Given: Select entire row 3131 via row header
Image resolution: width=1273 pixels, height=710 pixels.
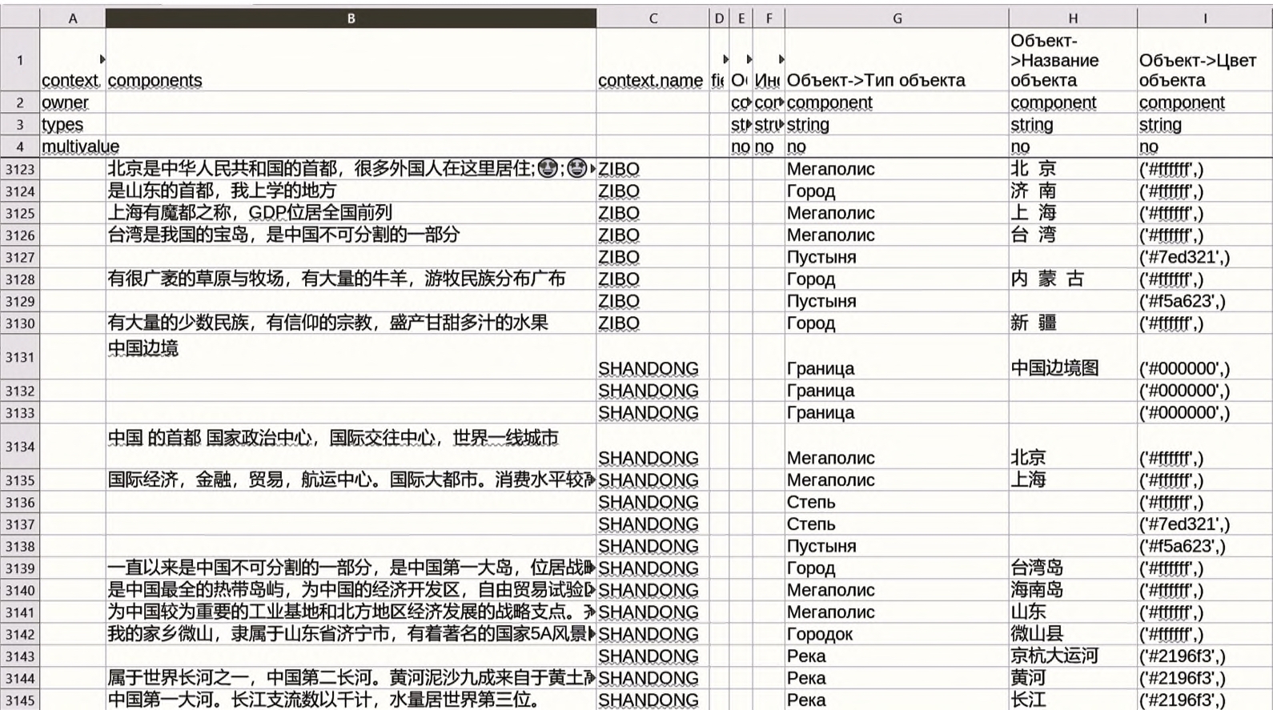Looking at the screenshot, I should coord(20,357).
